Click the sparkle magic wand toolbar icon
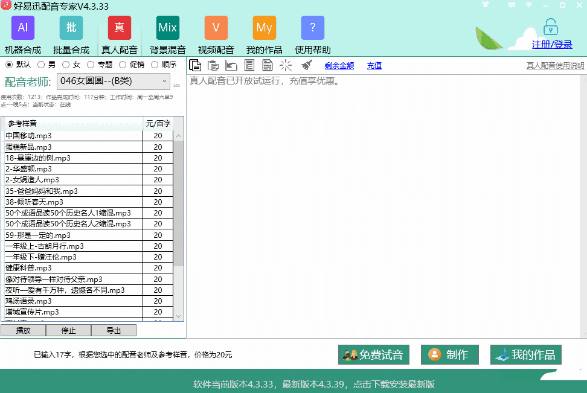 point(286,66)
